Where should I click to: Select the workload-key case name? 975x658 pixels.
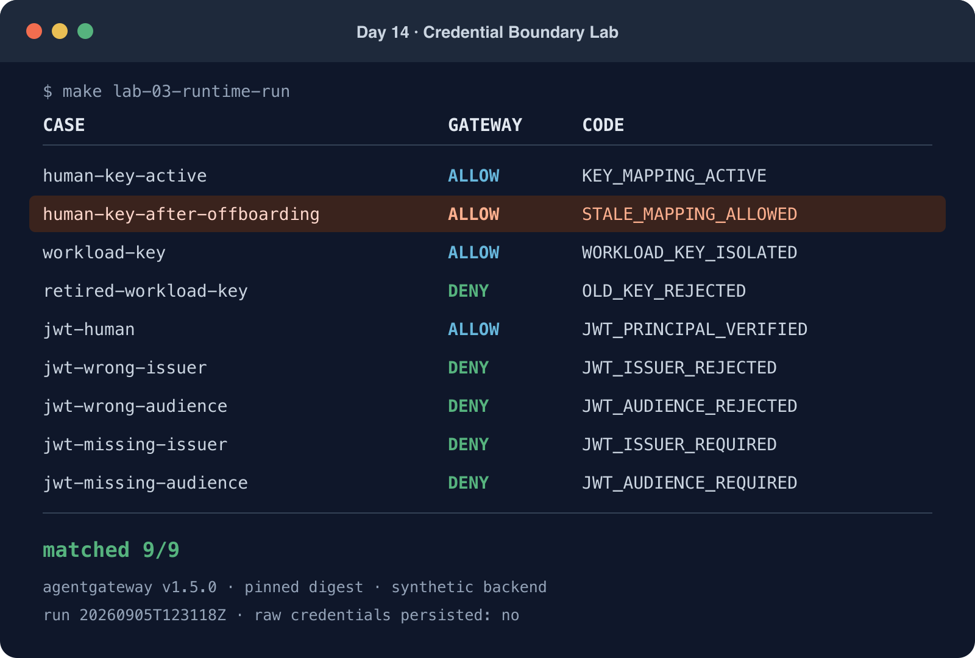click(x=104, y=253)
